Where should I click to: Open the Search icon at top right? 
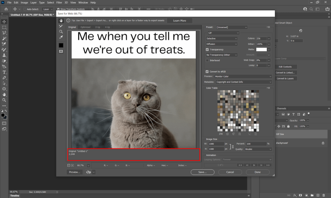[311, 9]
